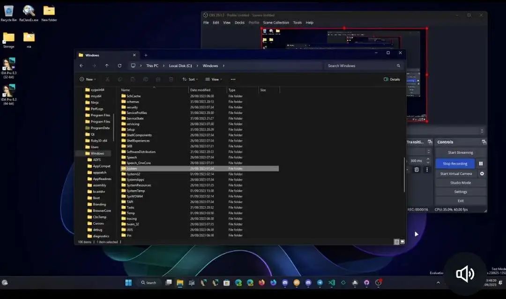
Task: Select the SoftwareDistribution folder row
Action: pos(200,152)
